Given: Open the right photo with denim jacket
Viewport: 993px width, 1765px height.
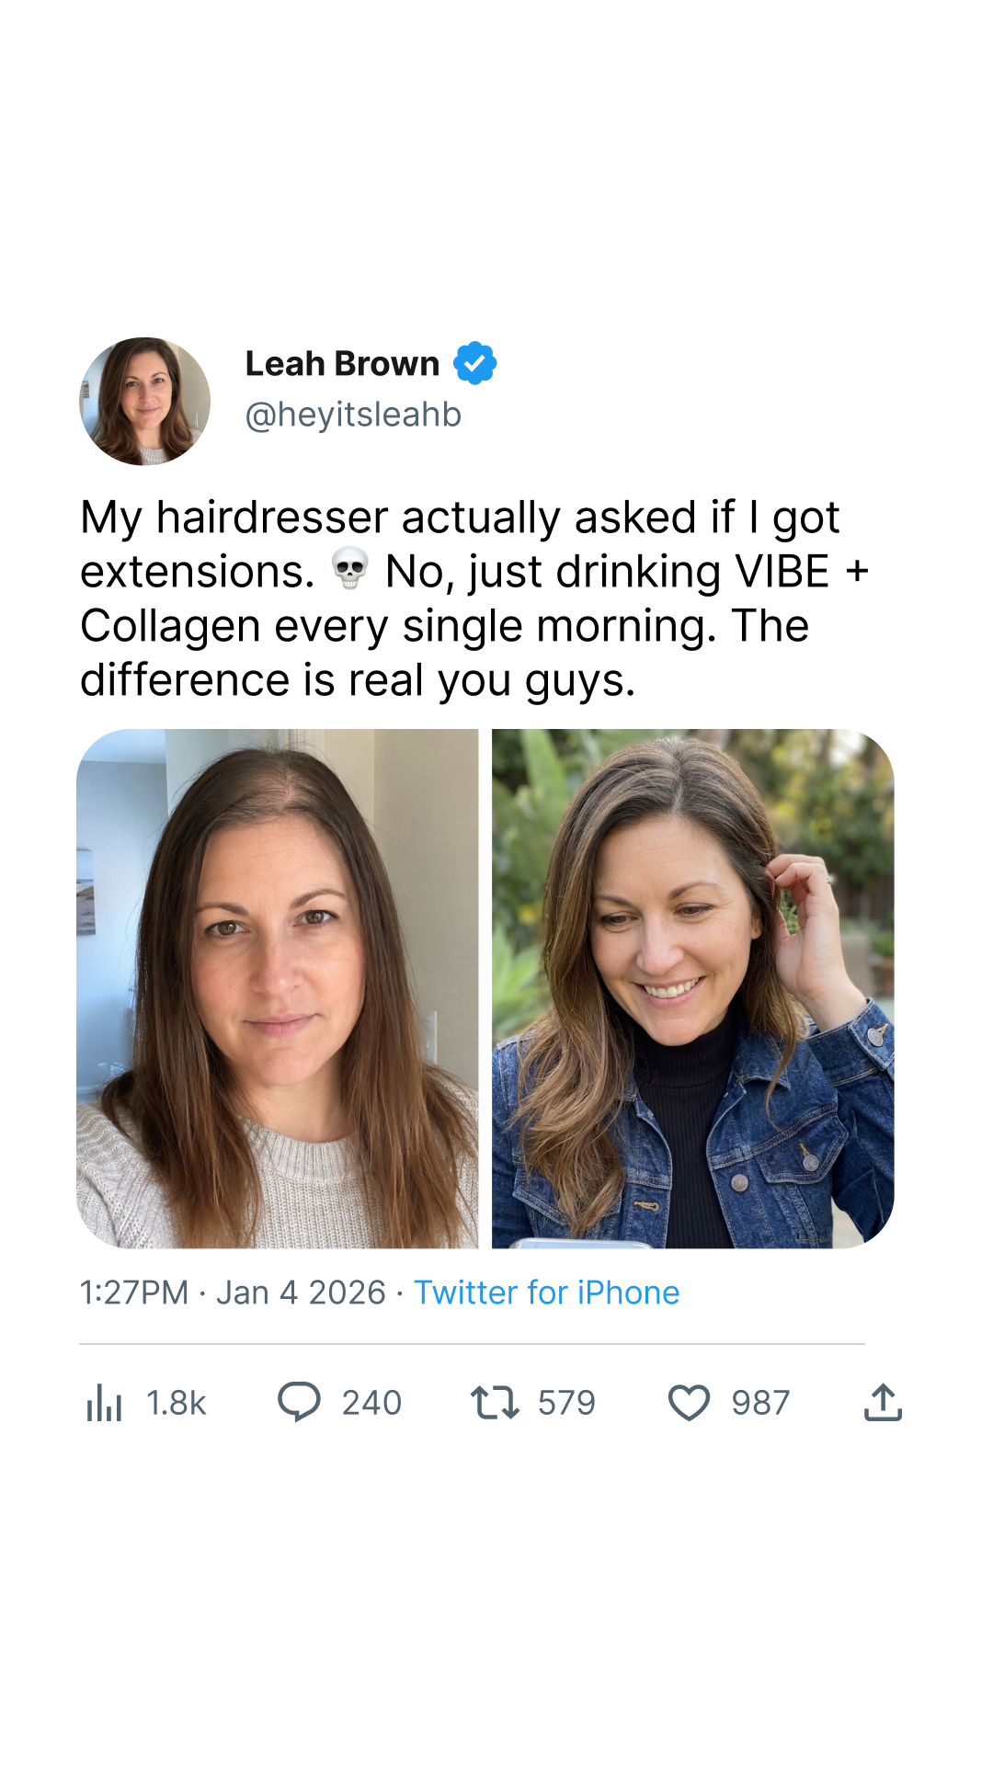Looking at the screenshot, I should 693,988.
